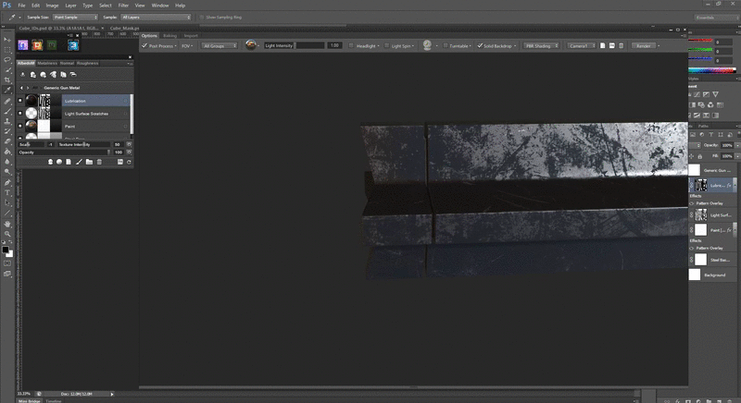This screenshot has height=403, width=741.
Task: Select the Background layer in Layers panel
Action: click(x=713, y=275)
